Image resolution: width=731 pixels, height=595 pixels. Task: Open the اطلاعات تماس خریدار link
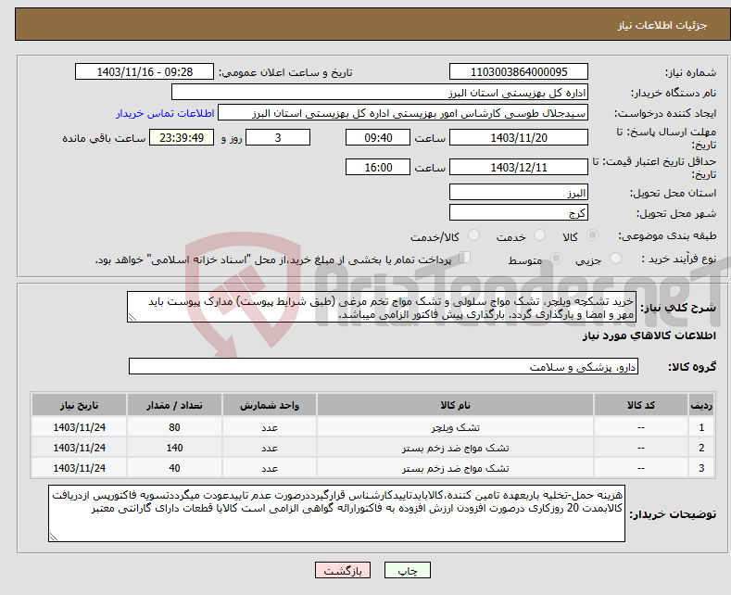[x=165, y=113]
